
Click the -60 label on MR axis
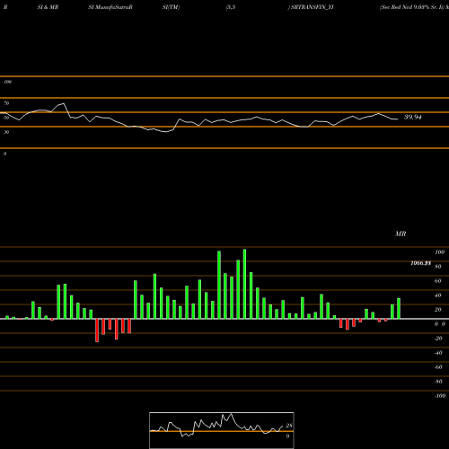[x=438, y=367]
